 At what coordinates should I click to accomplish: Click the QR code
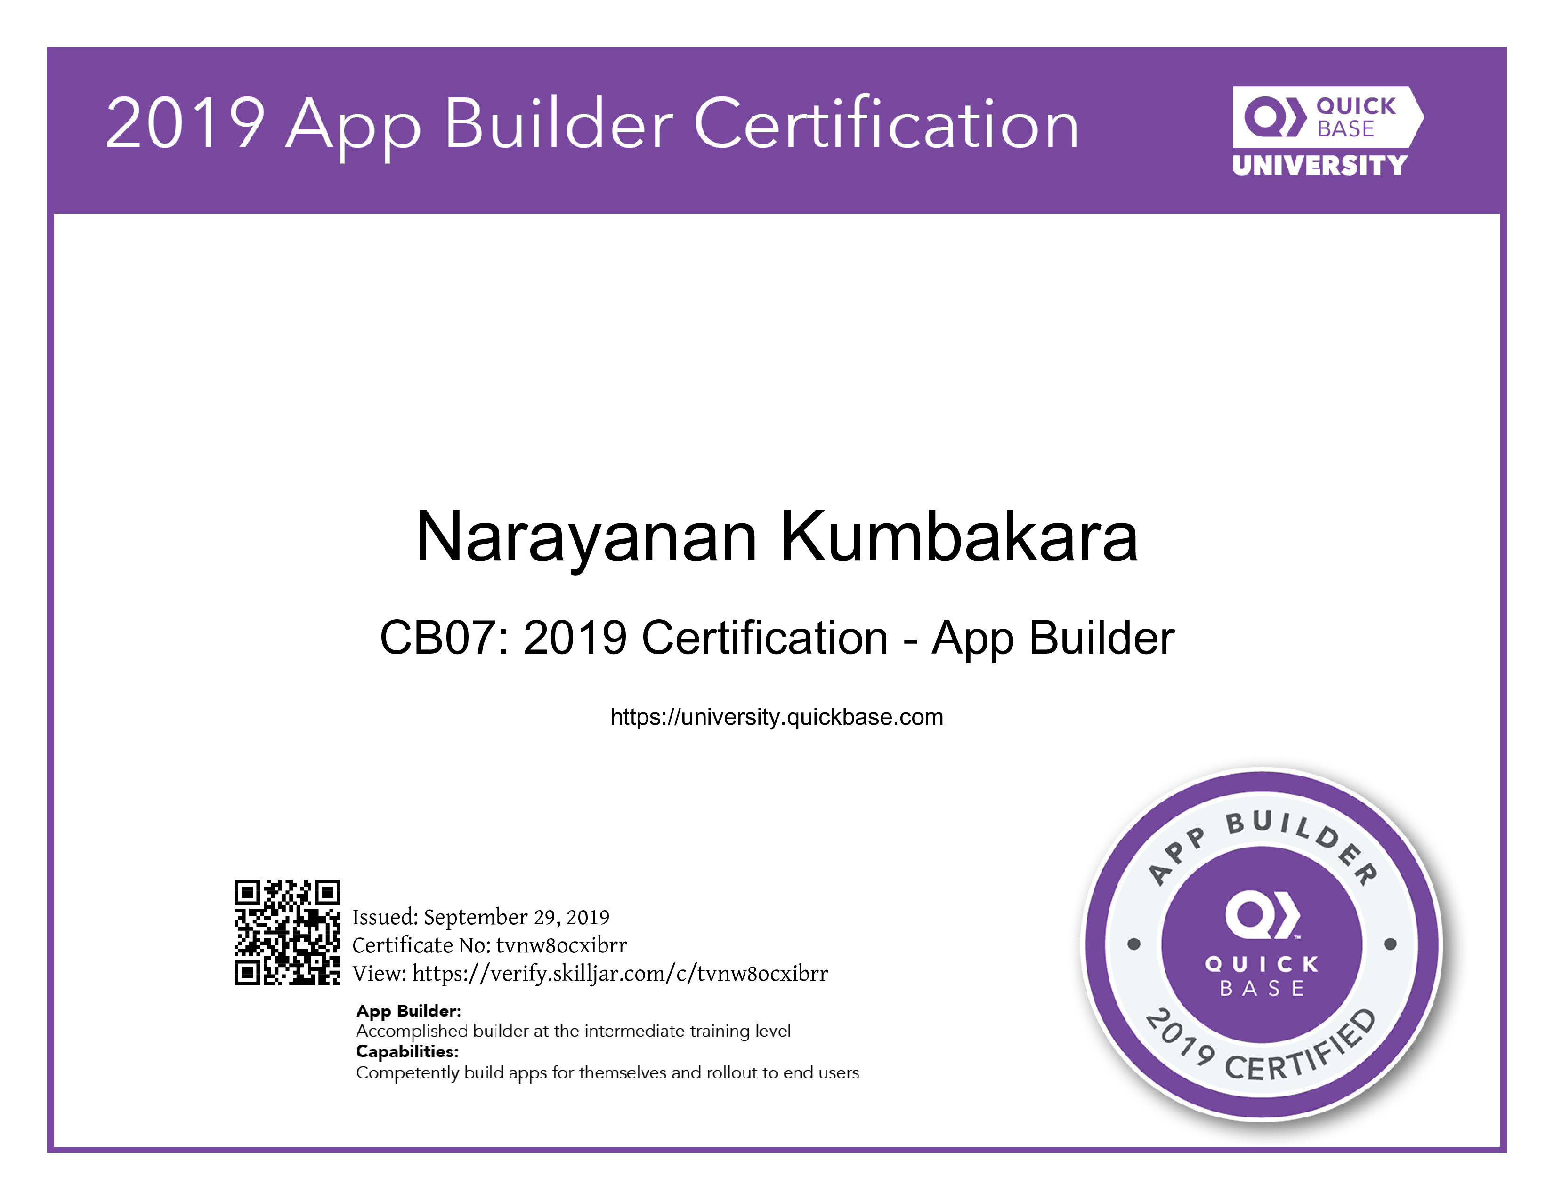pyautogui.click(x=287, y=933)
